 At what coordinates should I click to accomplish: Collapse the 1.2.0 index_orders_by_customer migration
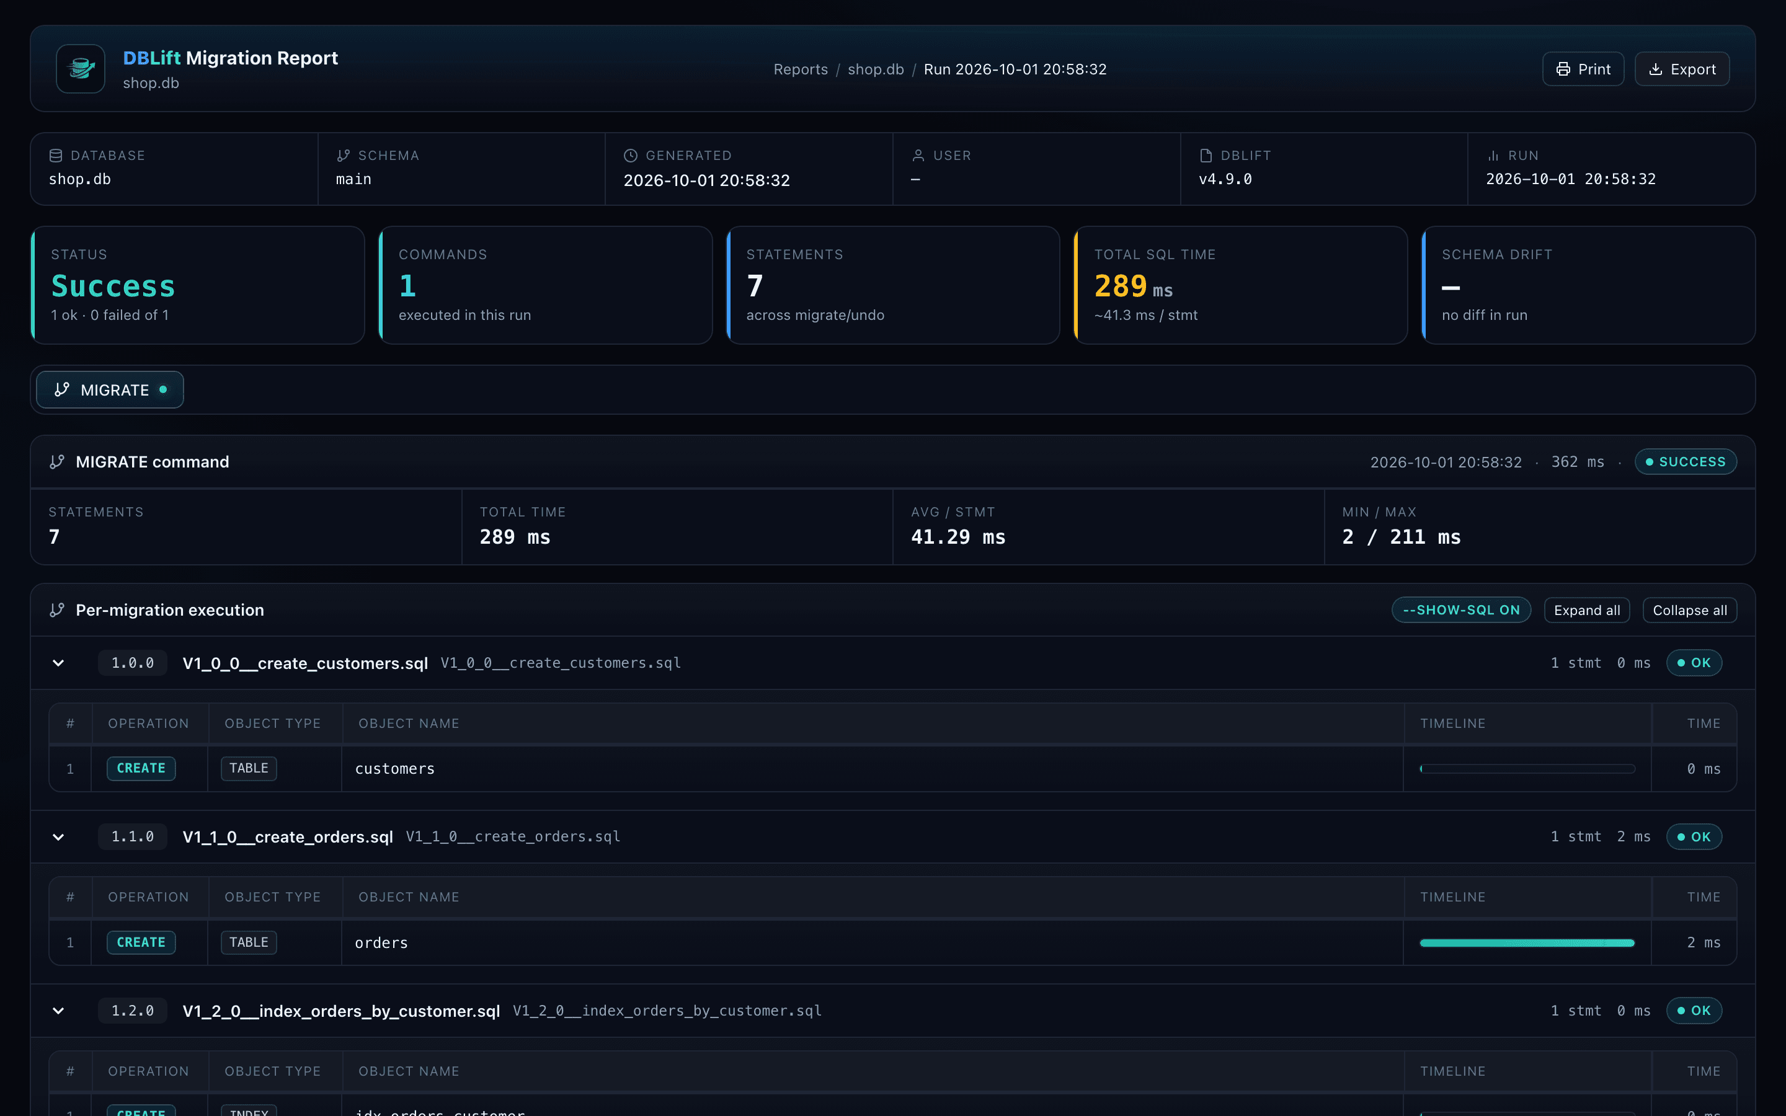58,1011
